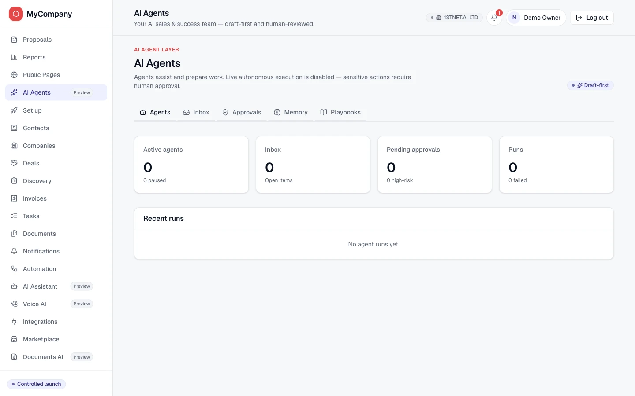This screenshot has width=635, height=396.
Task: Click the Log out button
Action: (x=592, y=18)
